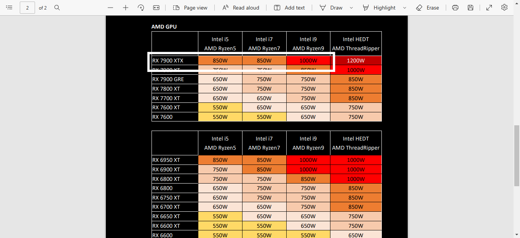520x238 pixels.
Task: Click the 650W cell in RX 7900 GRE row
Action: pyautogui.click(x=220, y=79)
